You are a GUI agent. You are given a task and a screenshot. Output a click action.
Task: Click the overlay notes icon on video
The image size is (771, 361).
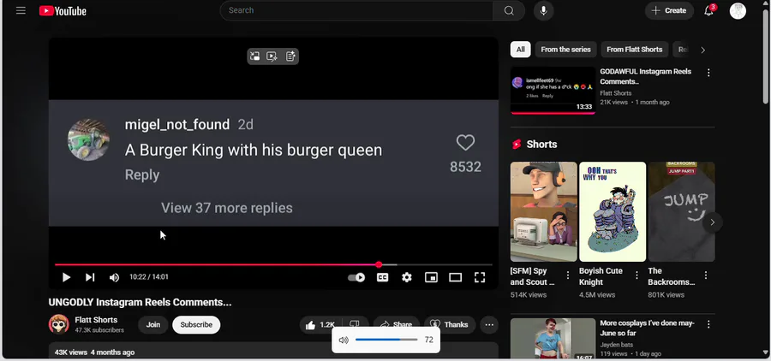pos(290,56)
